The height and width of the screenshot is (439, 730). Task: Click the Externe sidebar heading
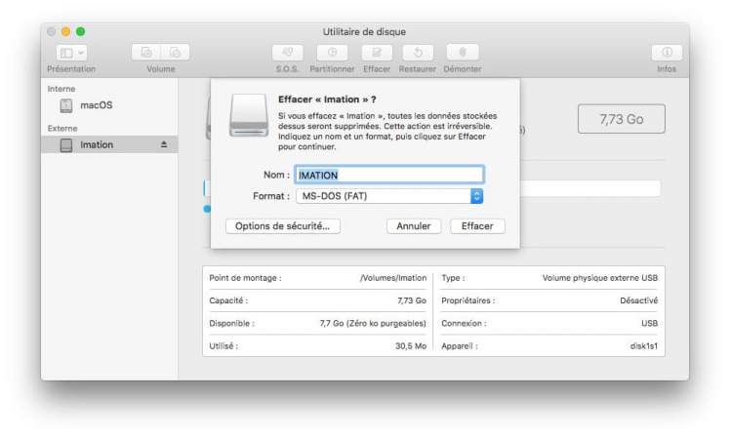(x=62, y=129)
